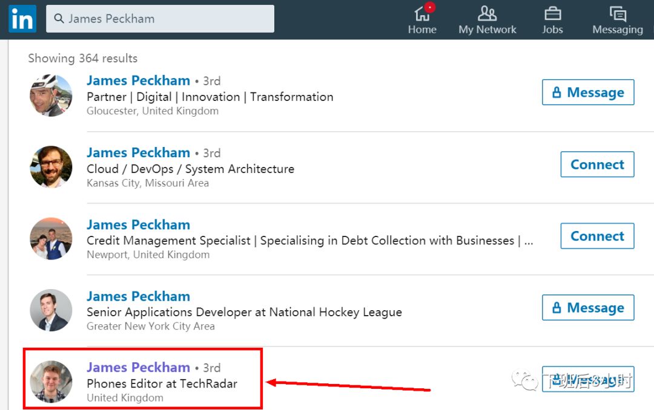Open the Home icon in navbar
This screenshot has height=410, width=654.
point(421,13)
